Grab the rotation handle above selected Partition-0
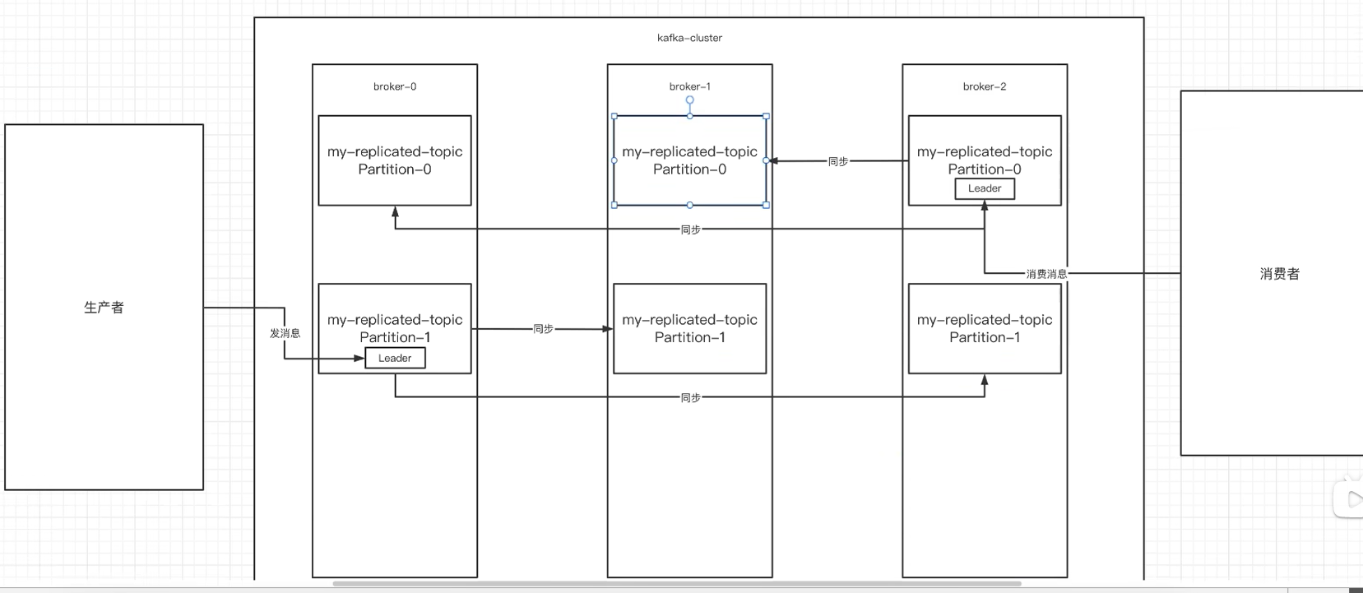Image resolution: width=1363 pixels, height=593 pixels. pyautogui.click(x=689, y=100)
